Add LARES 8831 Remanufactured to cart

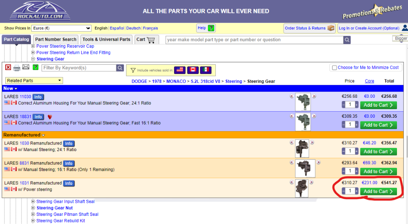coord(378,171)
